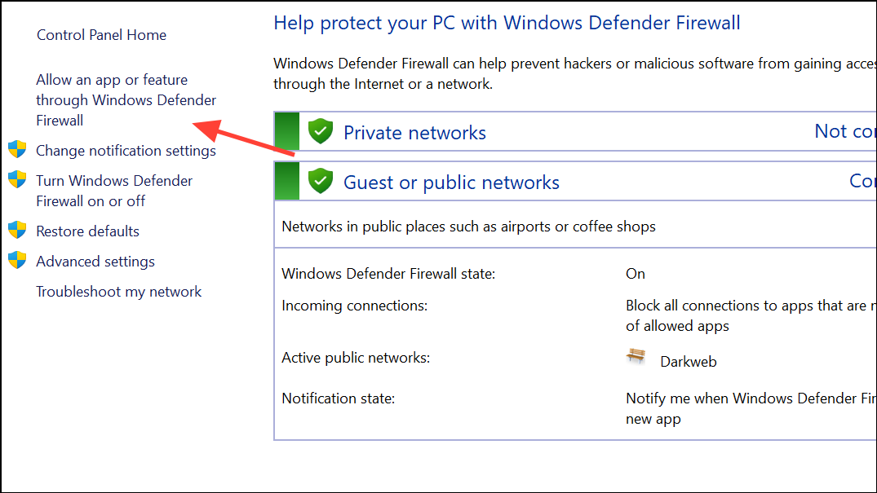
Task: Click the Not connected status on Private networks
Action: point(845,131)
